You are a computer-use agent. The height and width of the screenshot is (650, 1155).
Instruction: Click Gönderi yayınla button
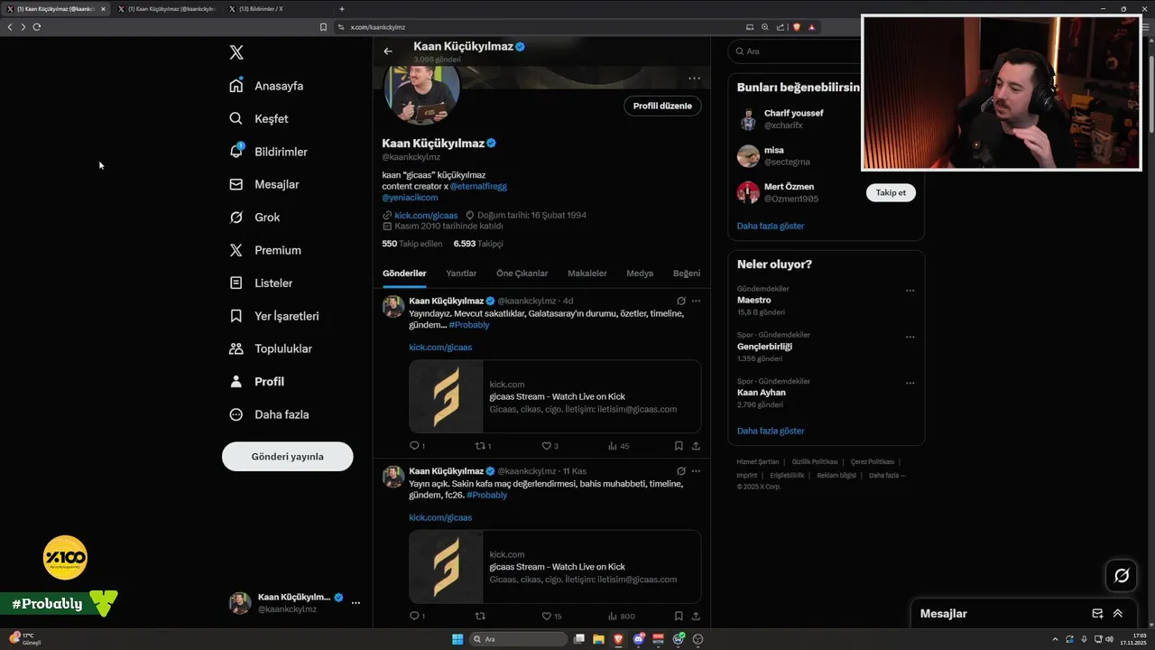click(287, 456)
